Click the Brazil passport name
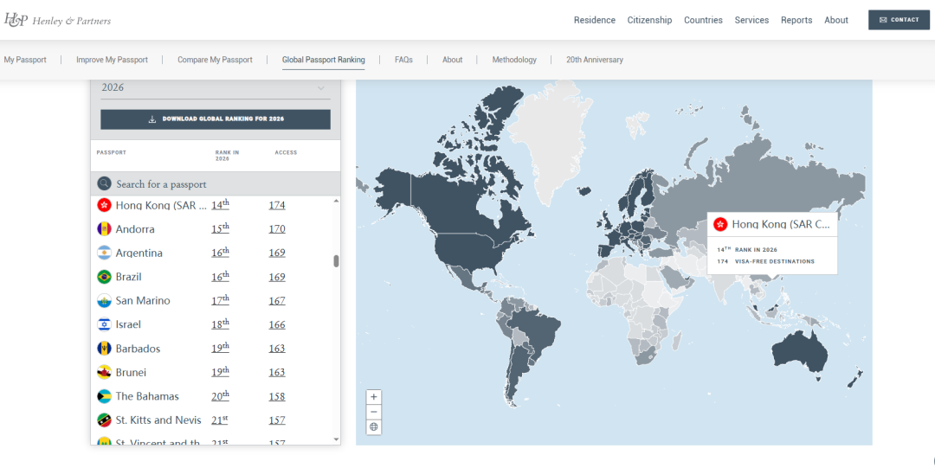The width and height of the screenshot is (935, 468). [x=129, y=277]
